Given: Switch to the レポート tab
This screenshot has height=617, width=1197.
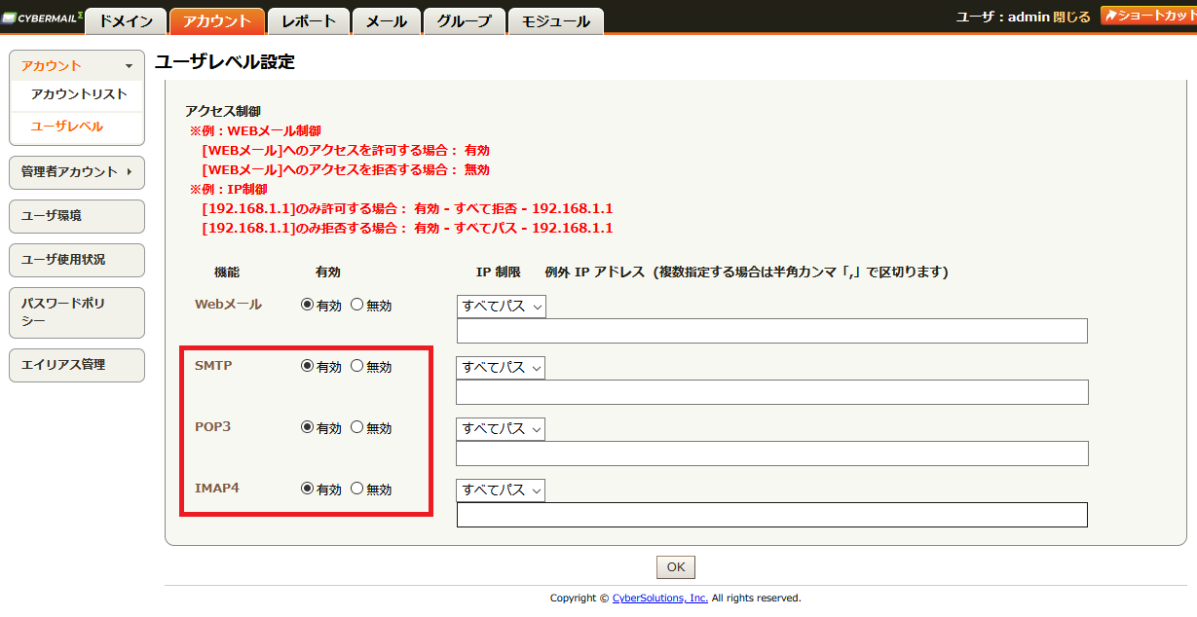Looking at the screenshot, I should point(309,20).
